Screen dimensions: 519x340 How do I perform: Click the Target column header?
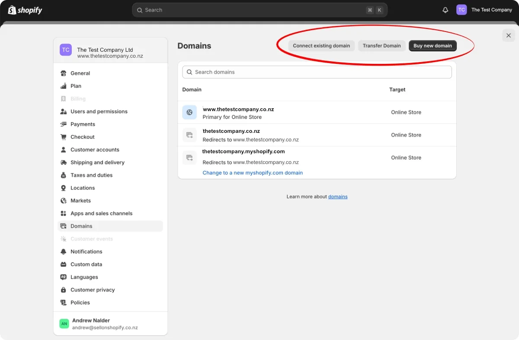pos(397,90)
